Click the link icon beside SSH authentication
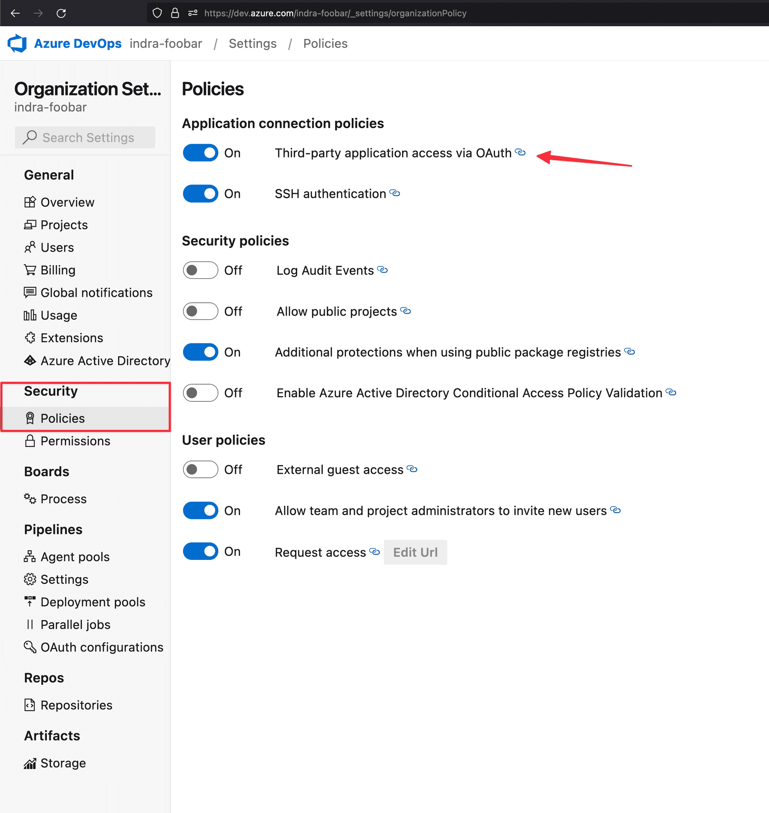 [395, 193]
